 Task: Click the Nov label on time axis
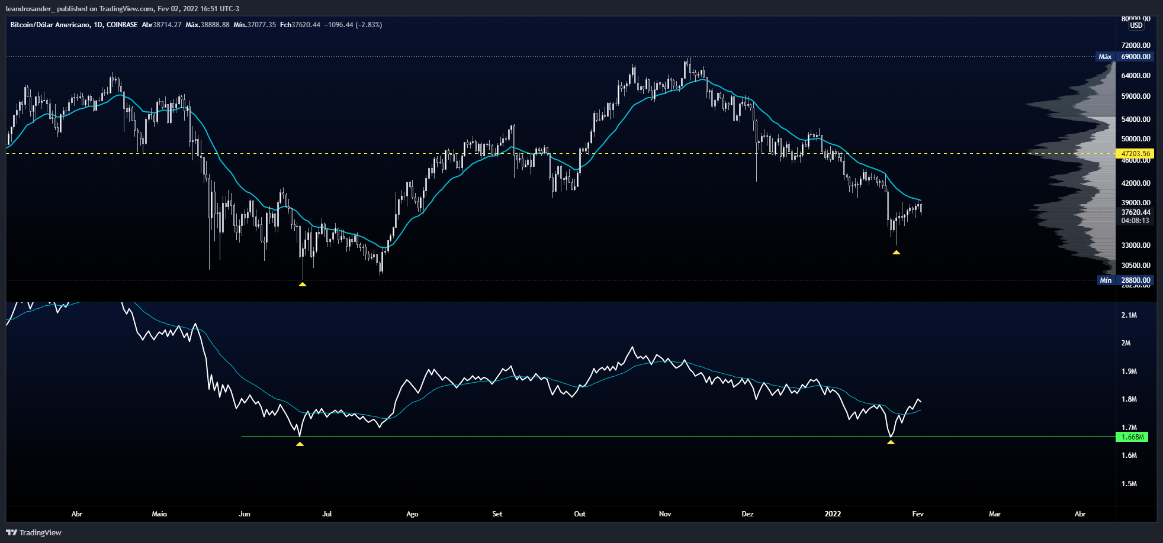(665, 514)
